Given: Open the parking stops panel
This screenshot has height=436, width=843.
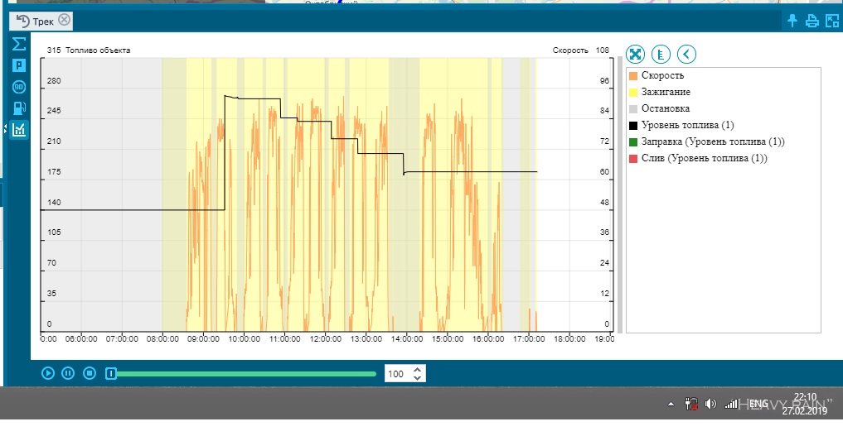Looking at the screenshot, I should pyautogui.click(x=18, y=65).
